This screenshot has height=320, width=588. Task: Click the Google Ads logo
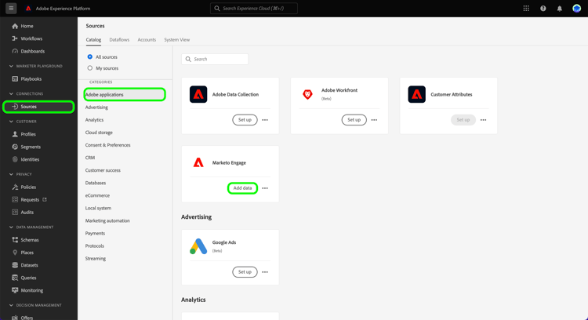198,246
